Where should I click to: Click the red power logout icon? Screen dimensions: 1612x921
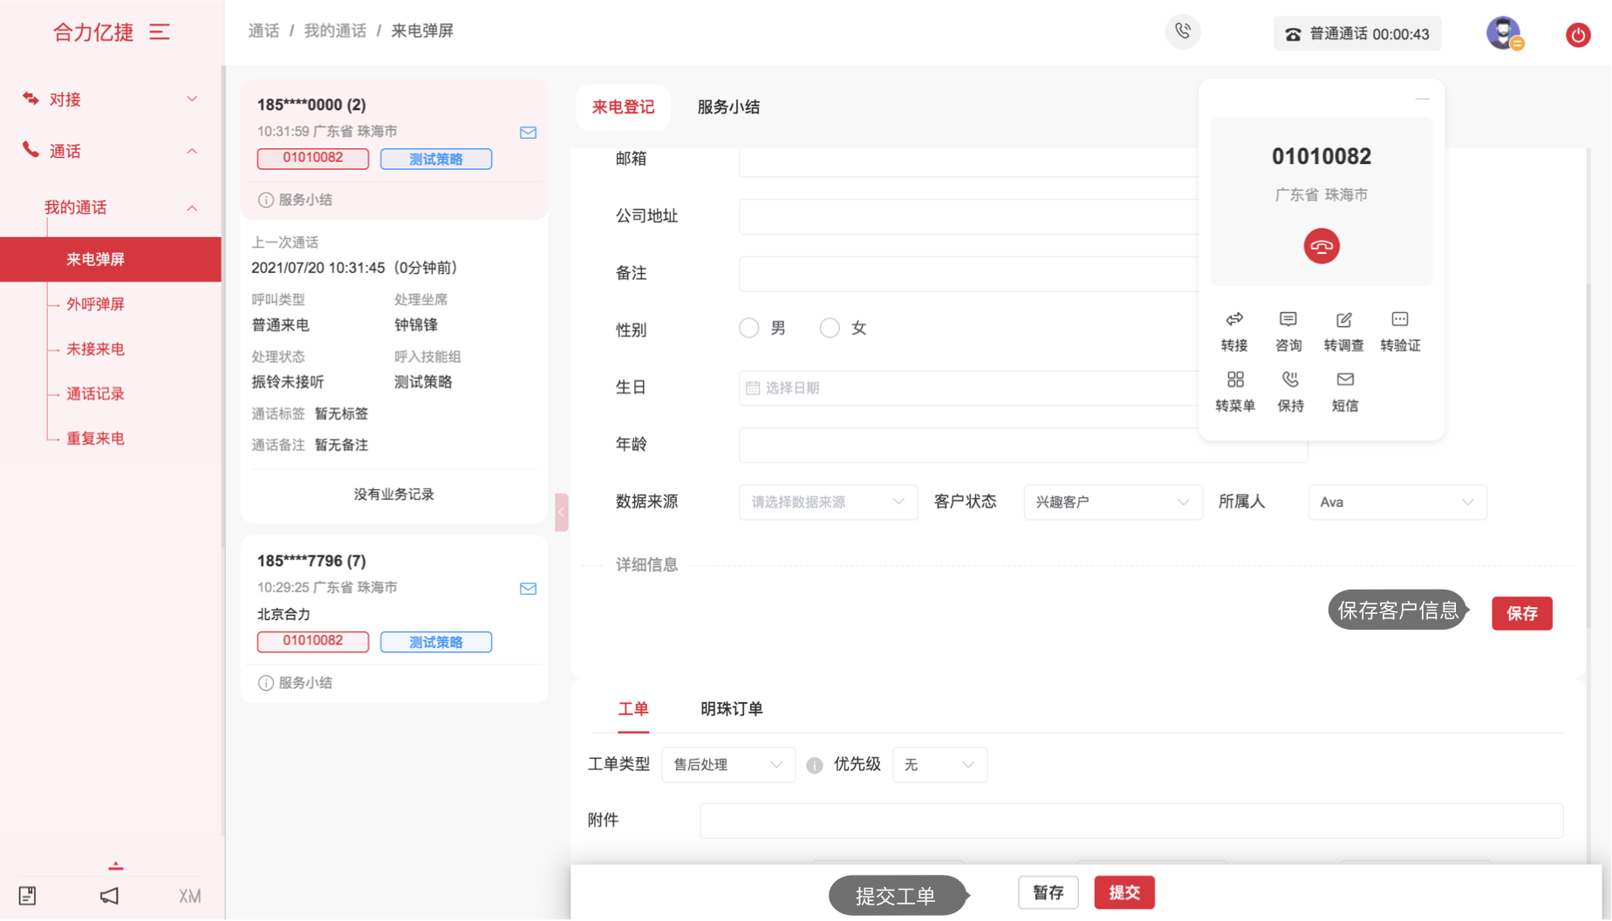pos(1577,35)
